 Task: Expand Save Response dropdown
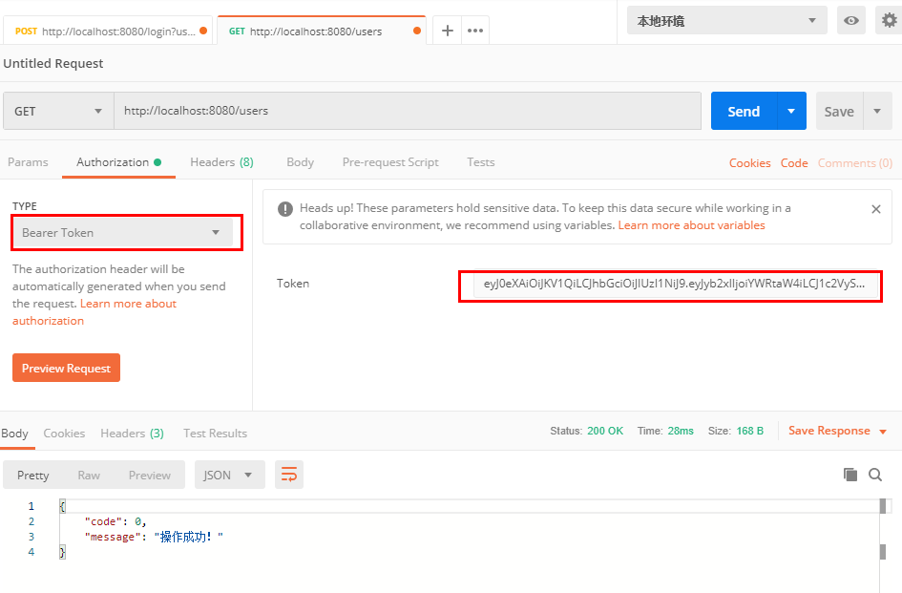tap(838, 431)
